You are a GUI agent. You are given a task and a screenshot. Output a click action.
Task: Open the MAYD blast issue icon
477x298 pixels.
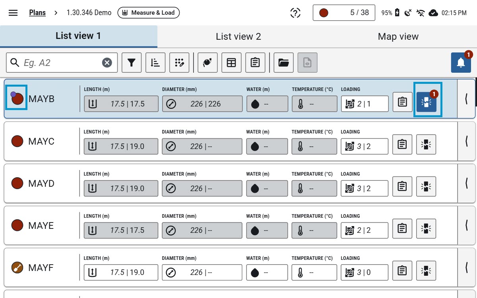click(x=426, y=186)
